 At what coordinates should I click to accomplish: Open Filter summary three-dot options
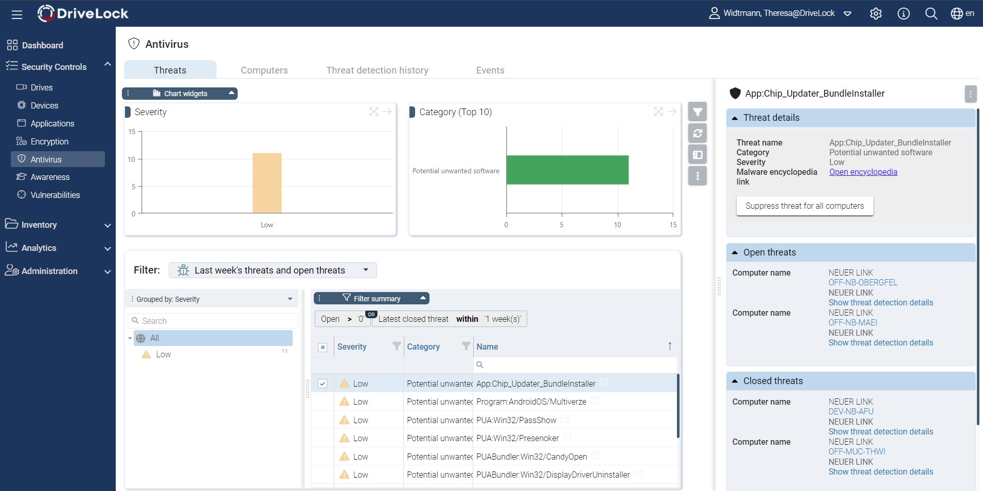(319, 298)
